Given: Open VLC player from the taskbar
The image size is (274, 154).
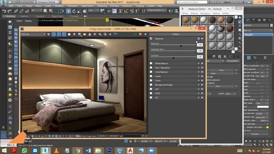Looking at the screenshot, I should point(56,150).
